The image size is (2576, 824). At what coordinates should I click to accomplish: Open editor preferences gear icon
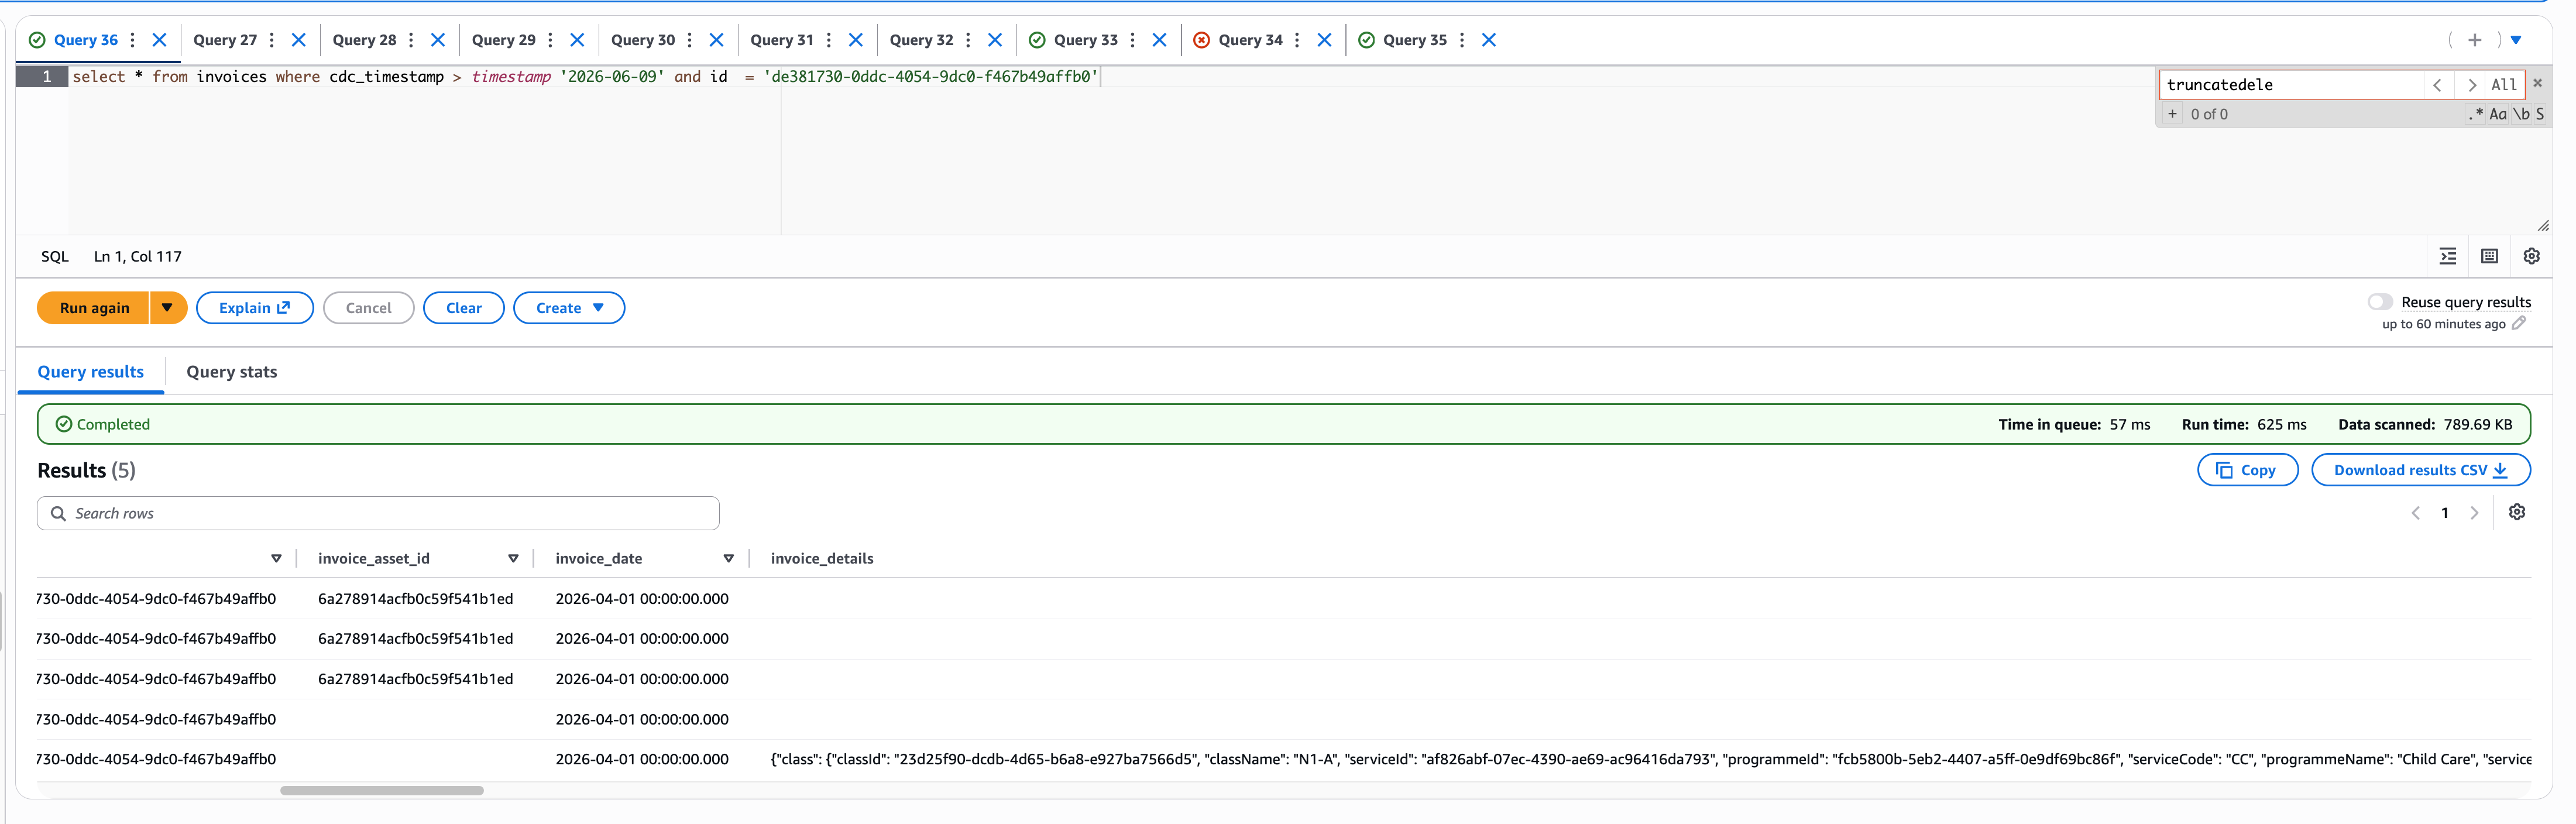(2531, 256)
